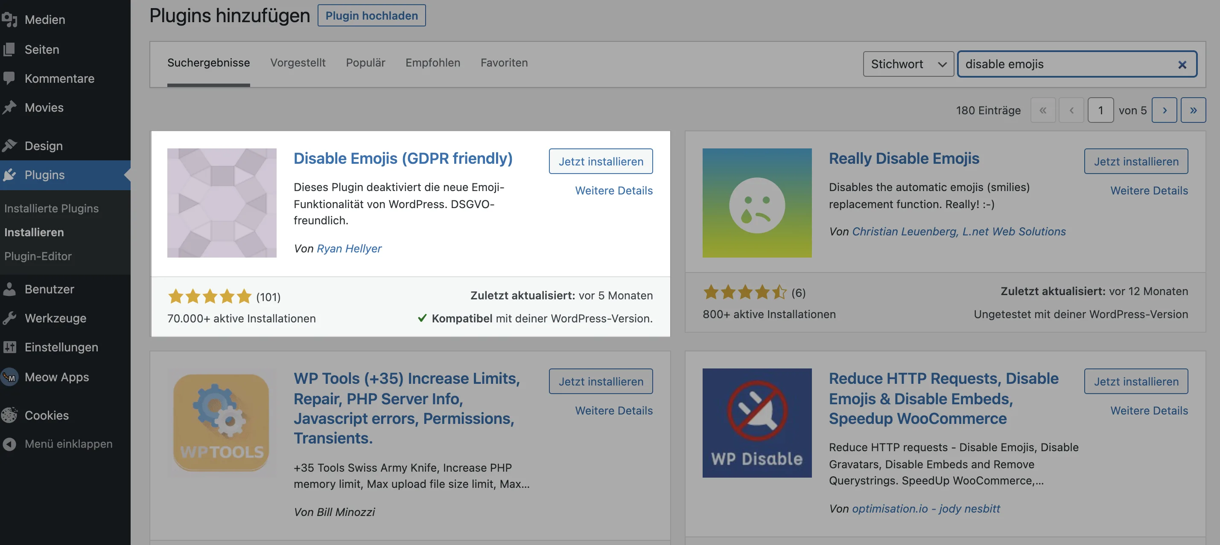Open the Stichwort search-type dropdown

[908, 64]
